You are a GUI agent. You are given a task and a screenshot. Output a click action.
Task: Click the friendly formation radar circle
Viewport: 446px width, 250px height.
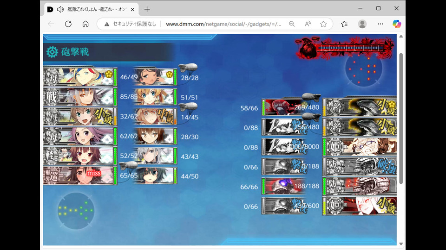(76, 211)
